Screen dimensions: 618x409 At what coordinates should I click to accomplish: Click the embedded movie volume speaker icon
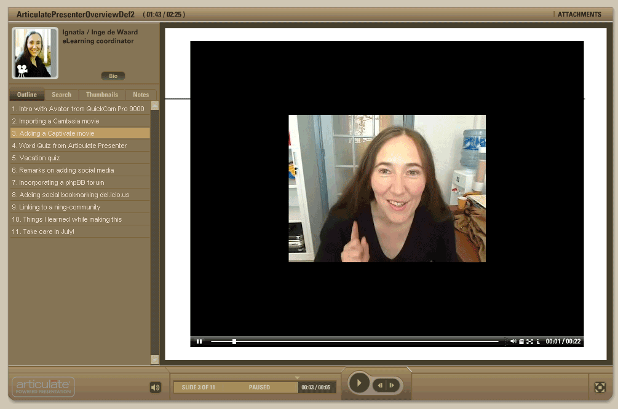pyautogui.click(x=513, y=341)
